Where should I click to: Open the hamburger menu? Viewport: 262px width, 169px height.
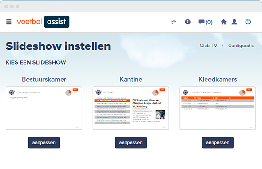click(x=9, y=22)
